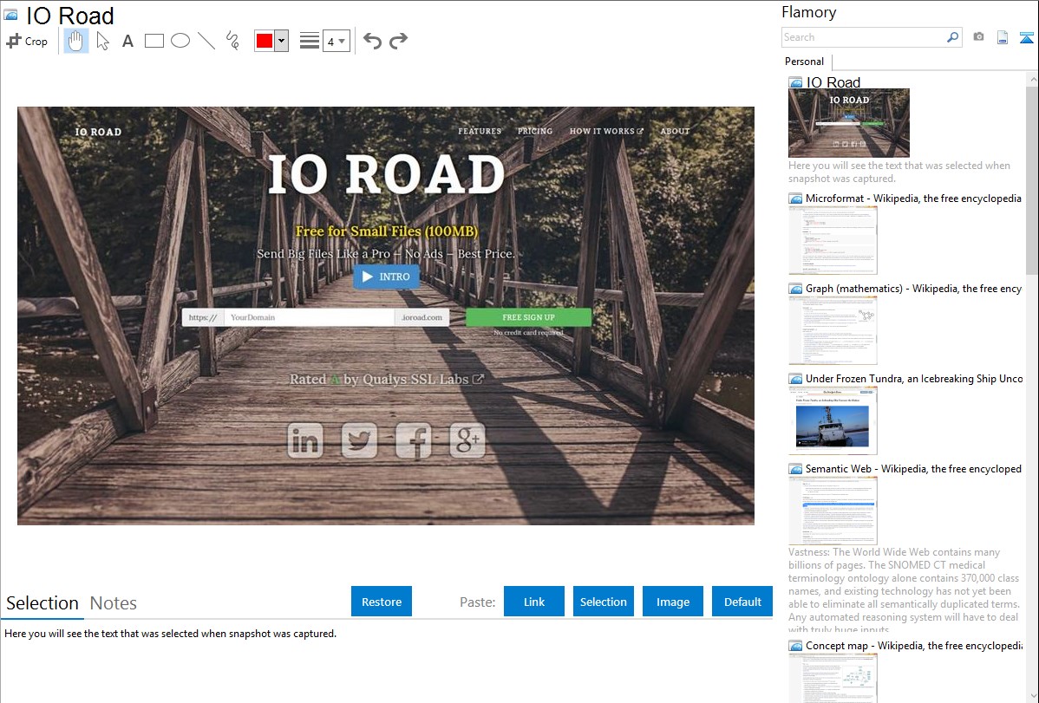Viewport: 1039px width, 703px height.
Task: Open Concept map snapshot title
Action: [x=913, y=645]
